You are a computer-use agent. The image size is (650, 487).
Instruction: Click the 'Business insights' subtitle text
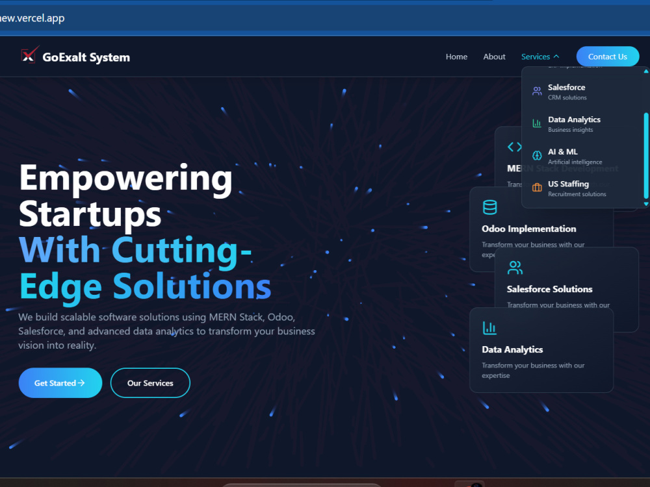click(x=571, y=130)
